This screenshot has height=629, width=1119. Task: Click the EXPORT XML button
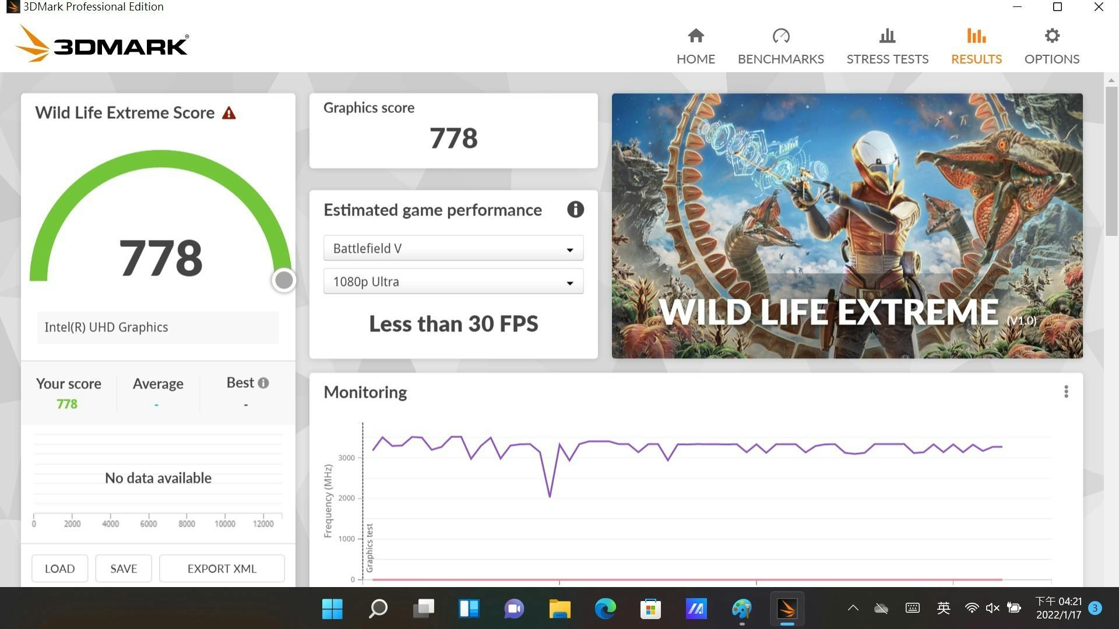click(x=222, y=568)
